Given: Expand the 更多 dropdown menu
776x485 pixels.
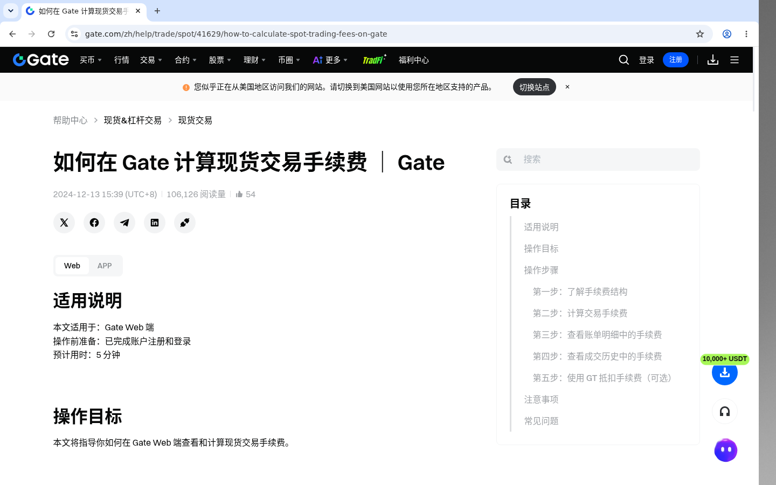Looking at the screenshot, I should pyautogui.click(x=330, y=60).
